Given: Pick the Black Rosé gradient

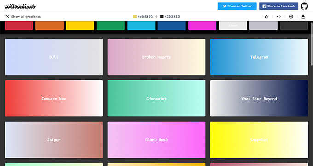Looking at the screenshot, I should (x=156, y=140).
